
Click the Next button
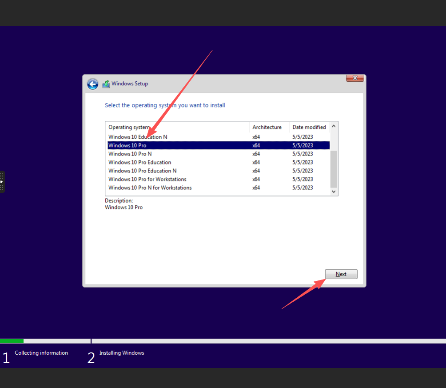[341, 274]
